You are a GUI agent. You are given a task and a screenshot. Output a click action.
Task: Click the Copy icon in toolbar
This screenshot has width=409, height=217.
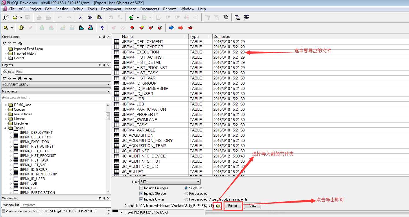click(x=90, y=17)
